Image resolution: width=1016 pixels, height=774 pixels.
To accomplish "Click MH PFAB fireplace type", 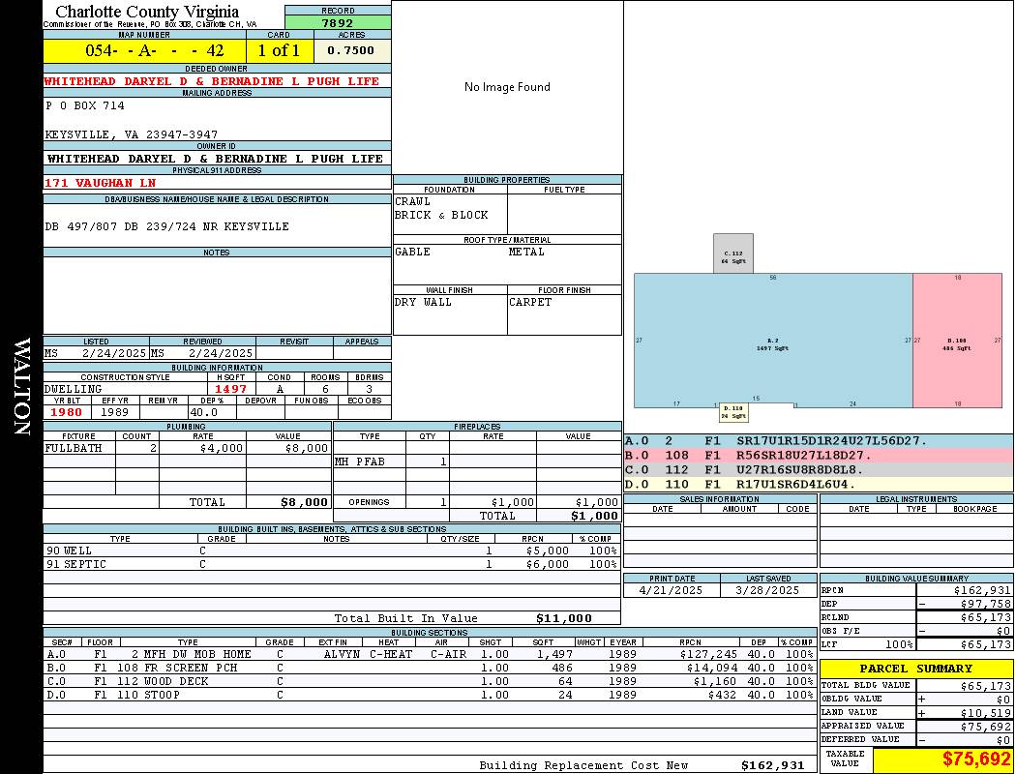I will pos(360,461).
